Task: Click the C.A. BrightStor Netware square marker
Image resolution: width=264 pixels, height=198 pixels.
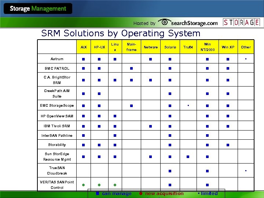Action: click(x=151, y=80)
